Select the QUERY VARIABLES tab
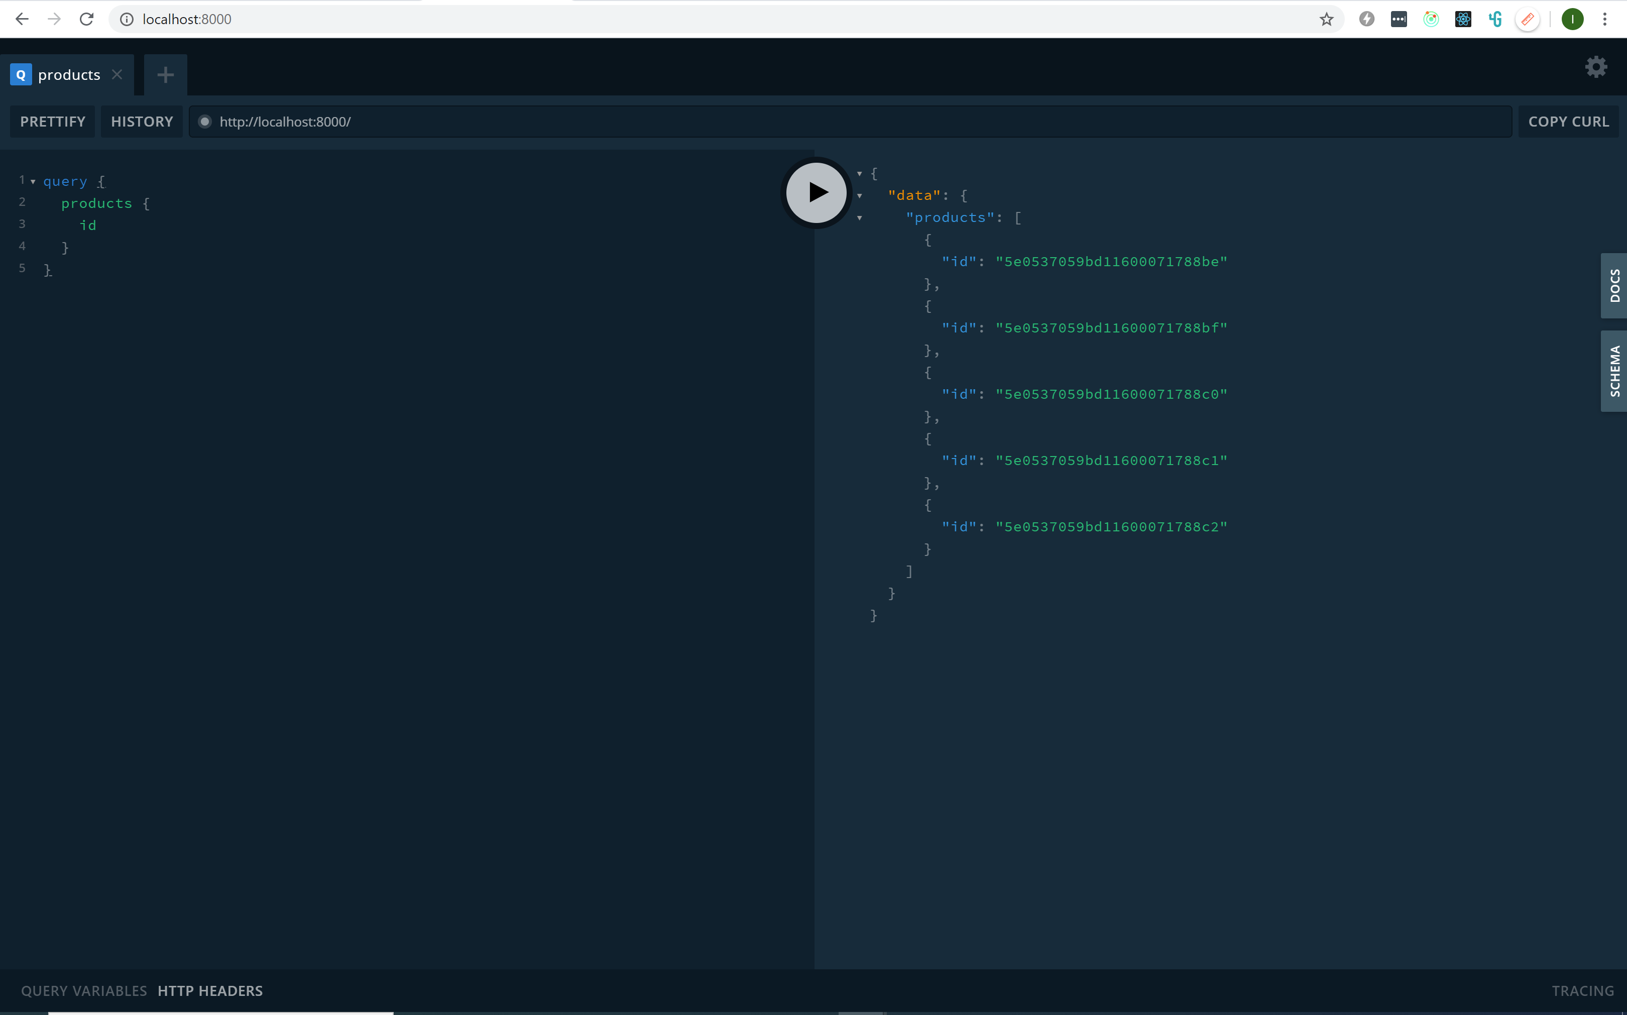1627x1015 pixels. (x=83, y=990)
